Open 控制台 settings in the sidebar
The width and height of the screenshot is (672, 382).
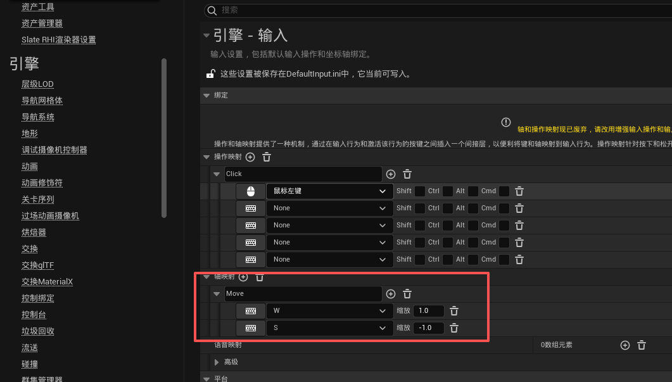(34, 315)
